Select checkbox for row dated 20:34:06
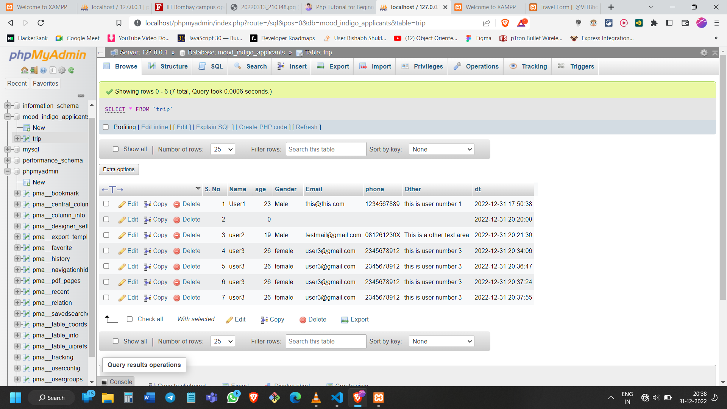This screenshot has height=409, width=727. pos(106,251)
